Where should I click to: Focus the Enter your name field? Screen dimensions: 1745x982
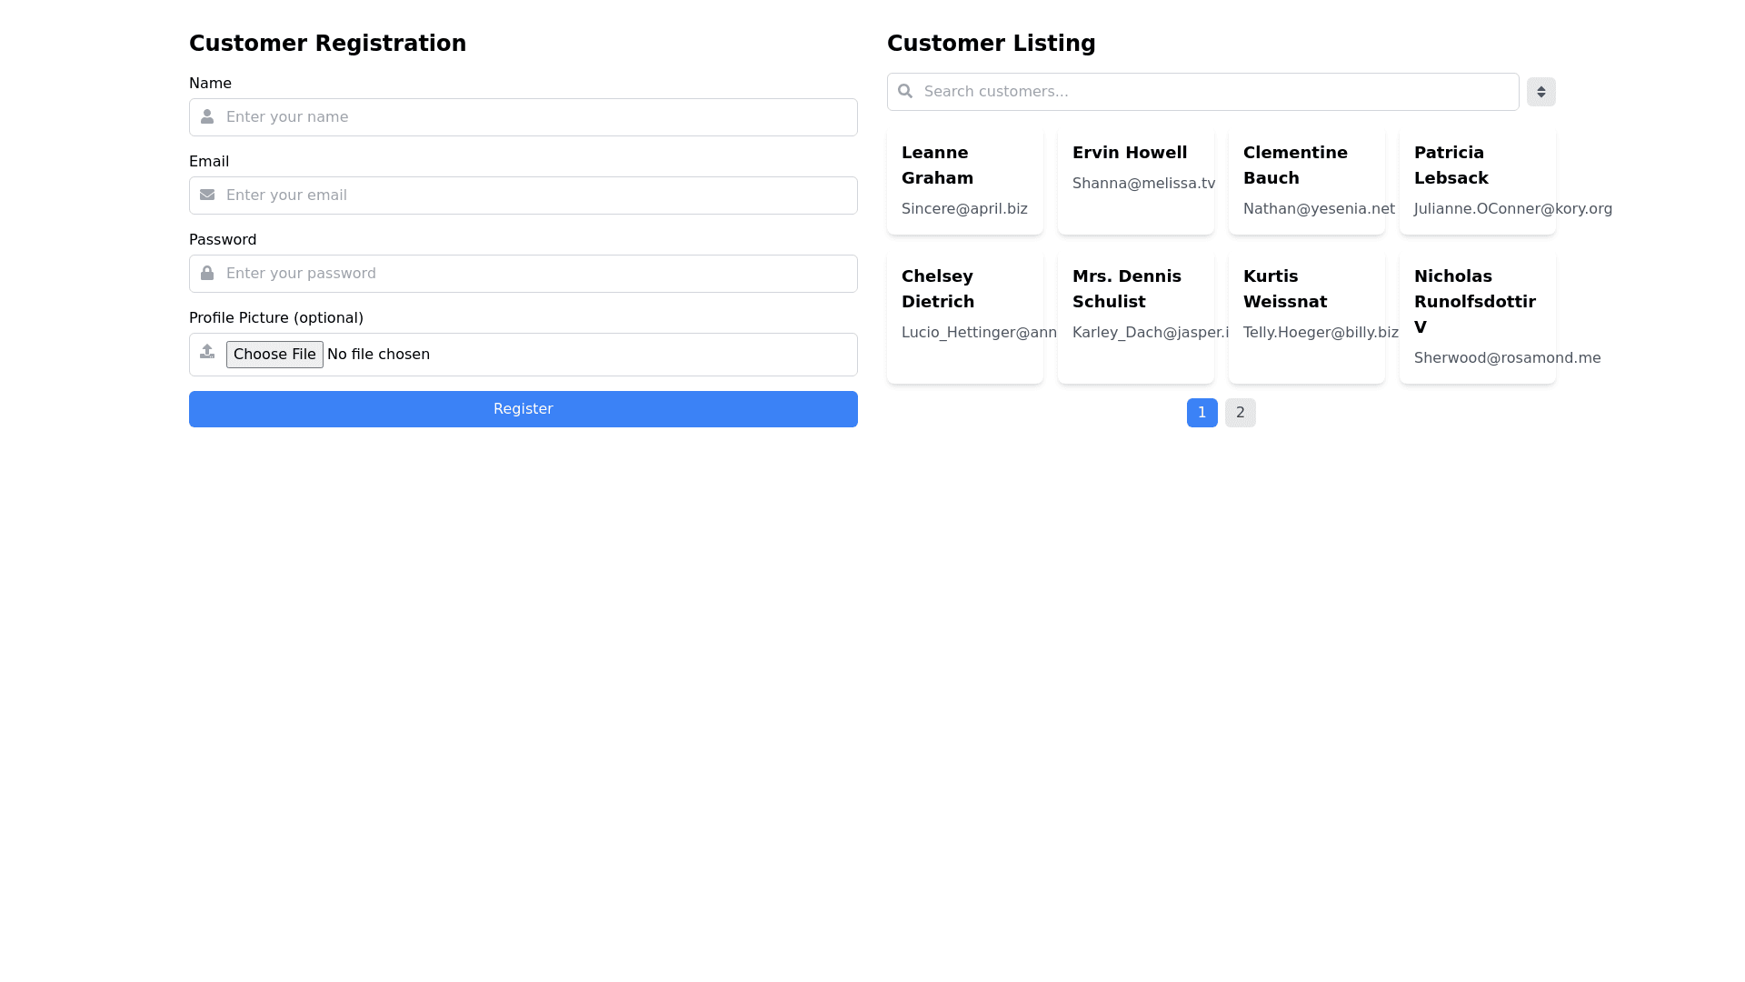coord(536,117)
